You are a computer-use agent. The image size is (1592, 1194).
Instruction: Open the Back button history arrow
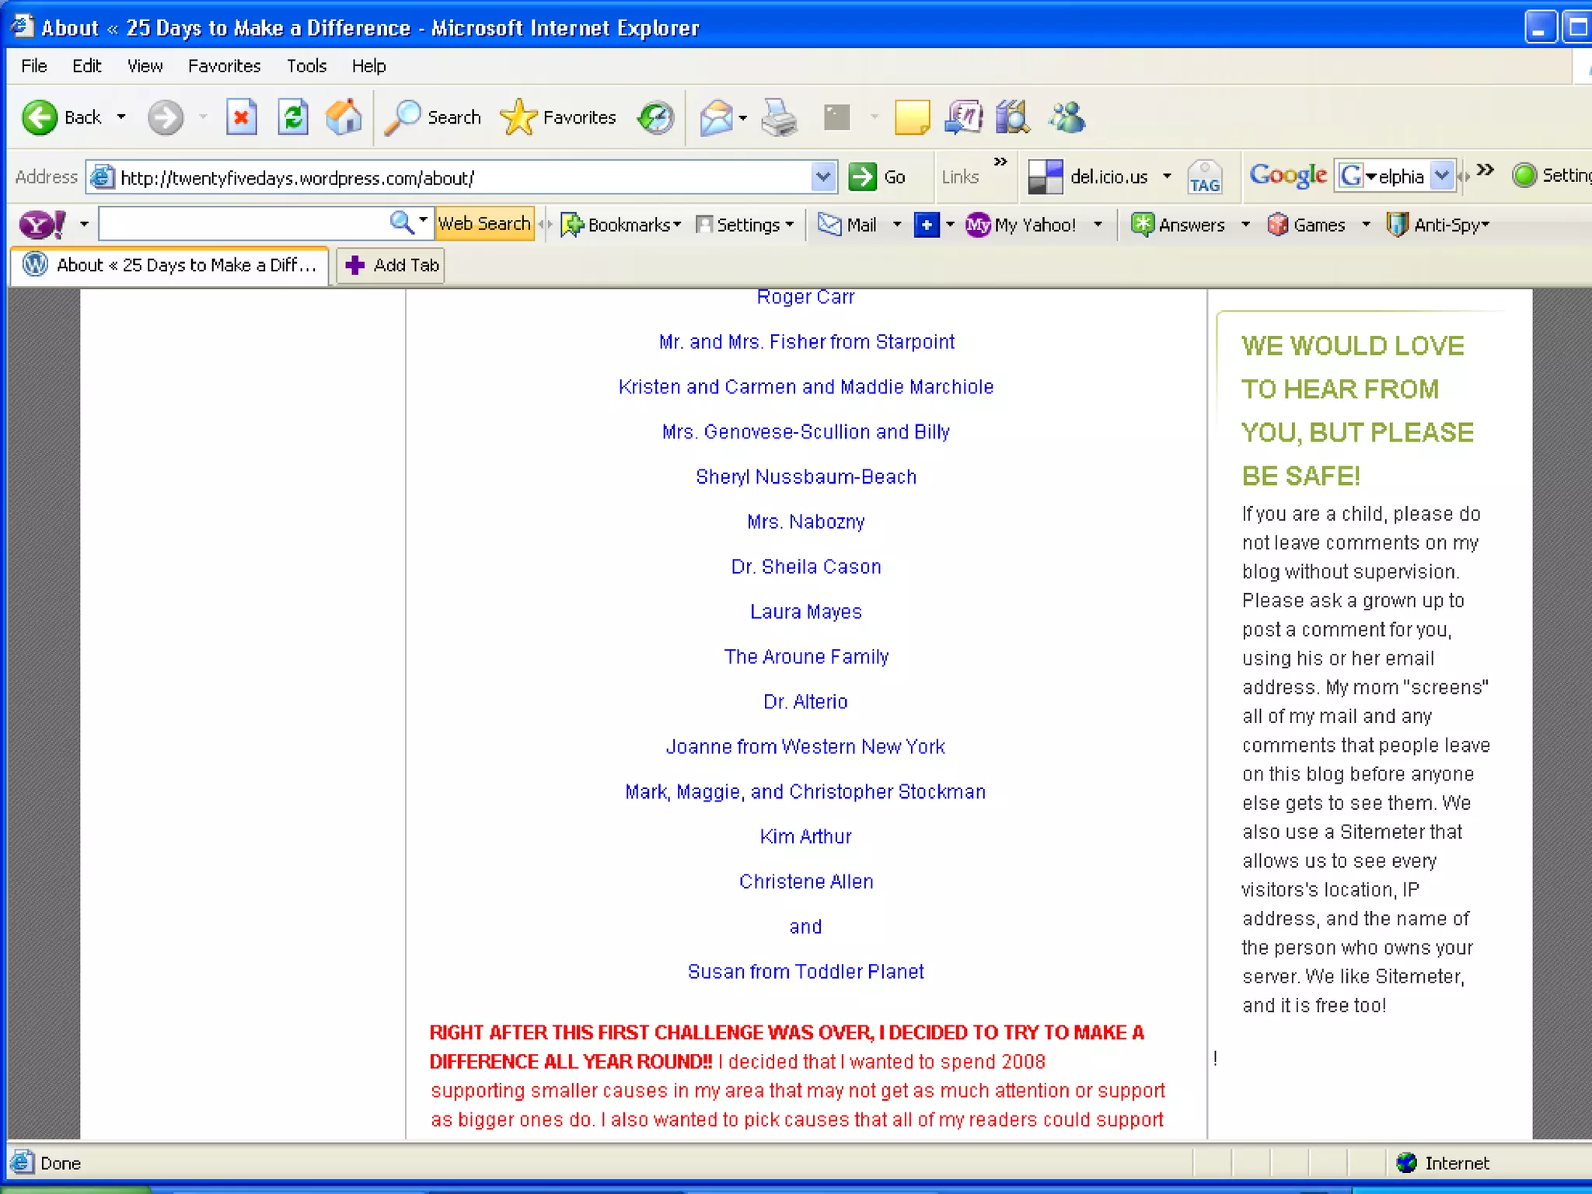tap(121, 117)
